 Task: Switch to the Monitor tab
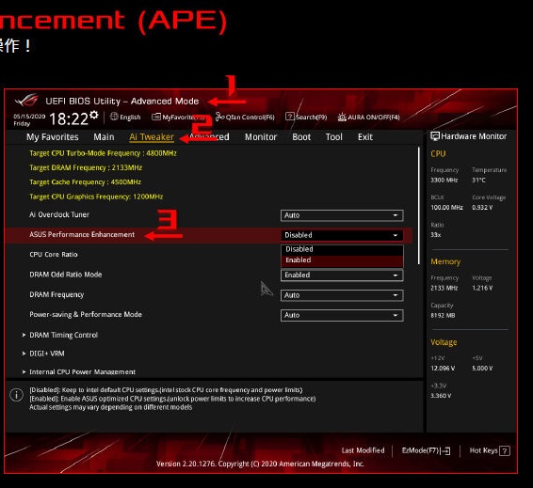(x=261, y=137)
